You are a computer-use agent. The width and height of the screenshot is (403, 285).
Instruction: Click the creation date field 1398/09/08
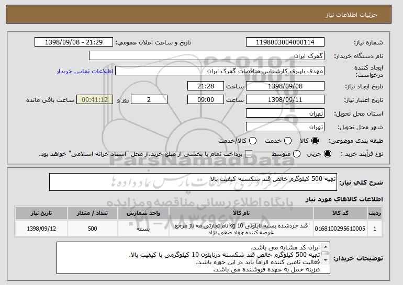285,86
